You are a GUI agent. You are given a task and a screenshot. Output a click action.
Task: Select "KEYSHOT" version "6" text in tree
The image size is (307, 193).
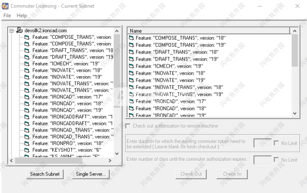click(x=67, y=150)
